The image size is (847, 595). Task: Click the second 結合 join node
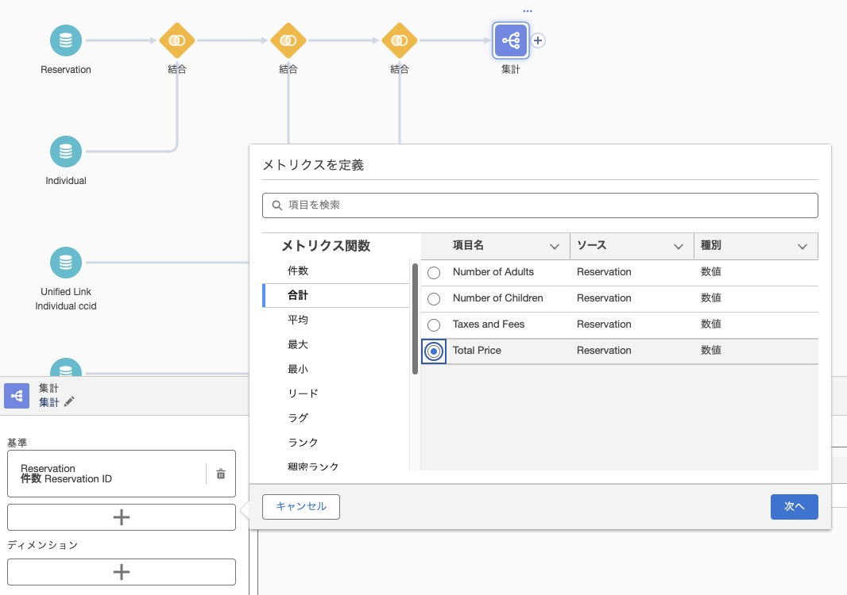pos(288,40)
